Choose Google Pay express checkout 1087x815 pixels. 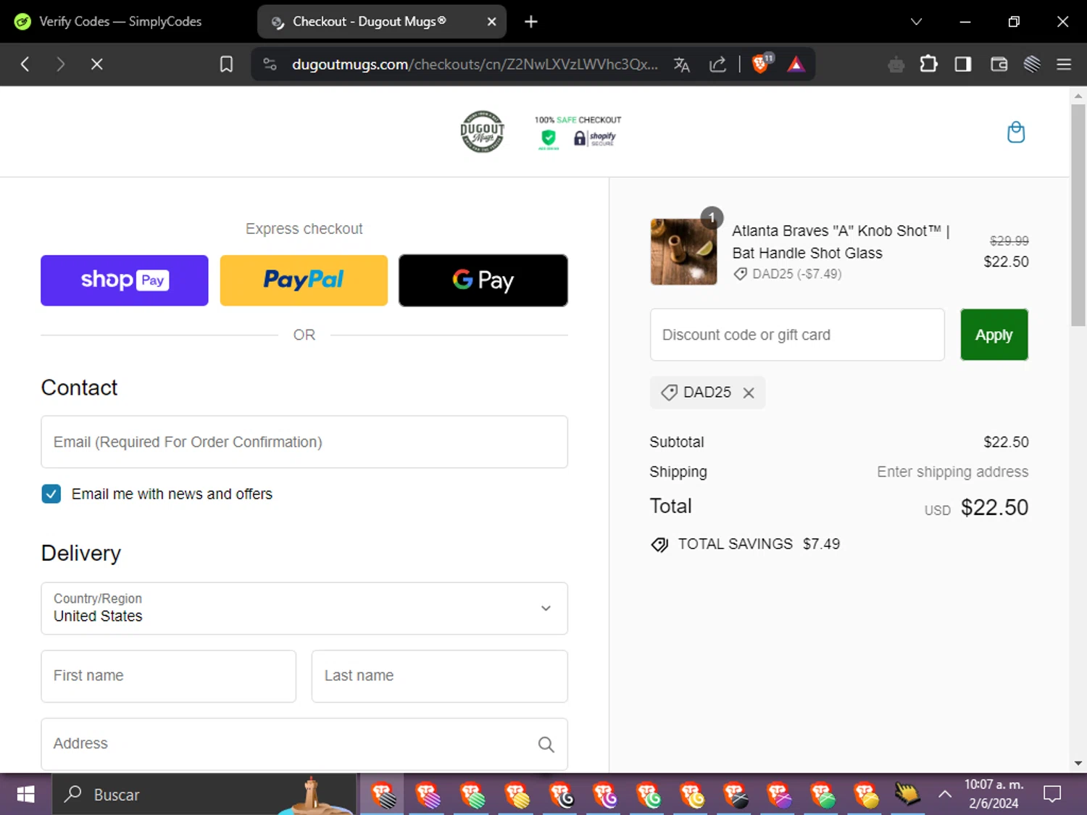pyautogui.click(x=483, y=280)
